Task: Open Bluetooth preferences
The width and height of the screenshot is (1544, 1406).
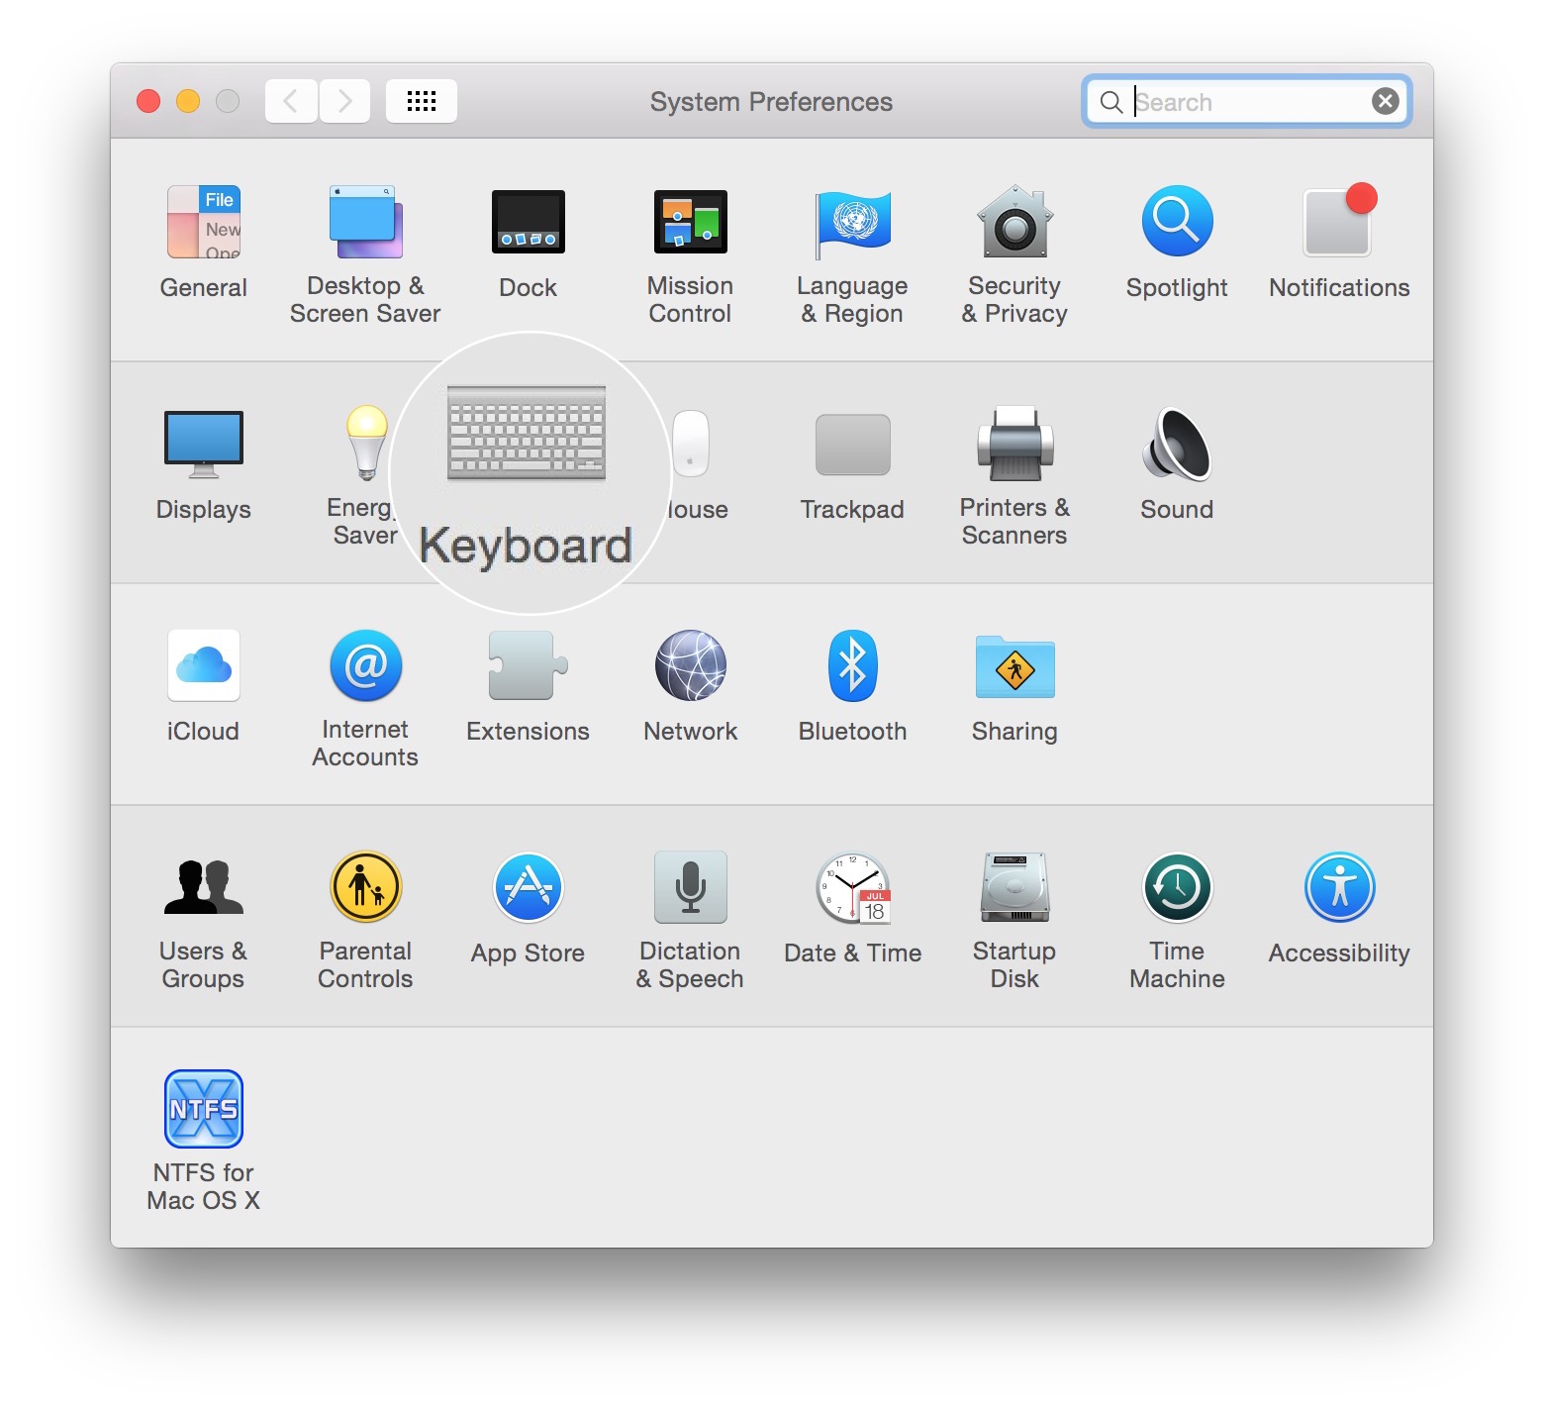Action: click(852, 665)
